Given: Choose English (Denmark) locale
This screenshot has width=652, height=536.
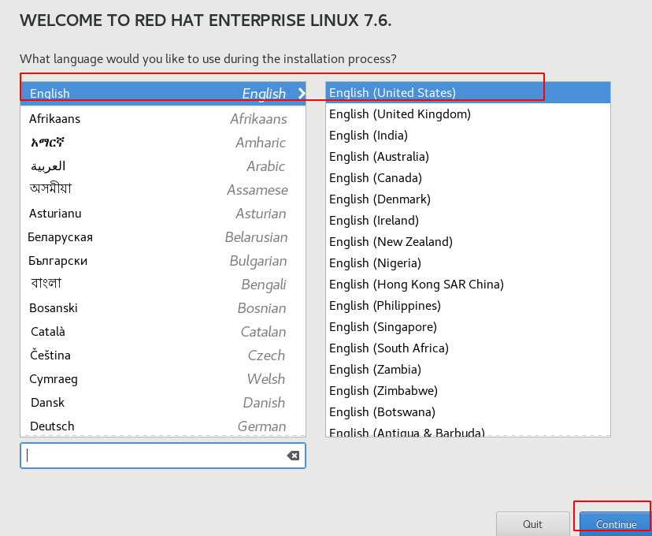Looking at the screenshot, I should pyautogui.click(x=469, y=199).
